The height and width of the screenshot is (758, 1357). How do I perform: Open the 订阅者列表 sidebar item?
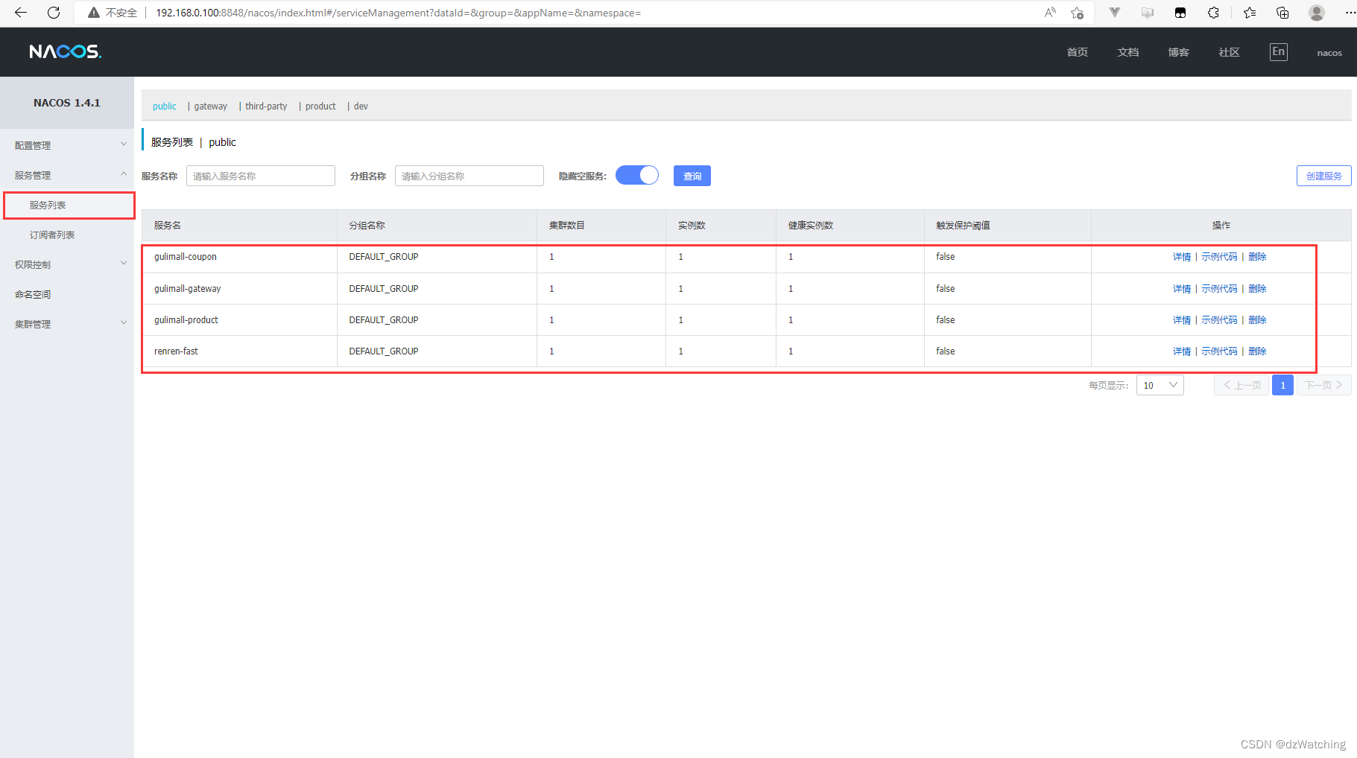pyautogui.click(x=52, y=235)
